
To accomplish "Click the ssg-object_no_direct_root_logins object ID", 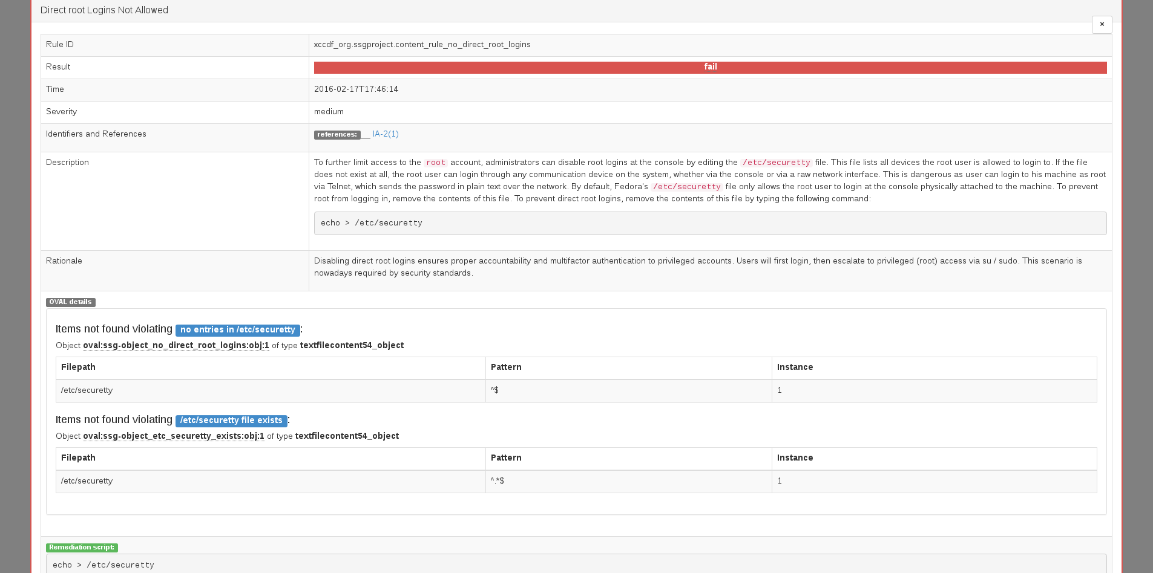I will point(176,346).
